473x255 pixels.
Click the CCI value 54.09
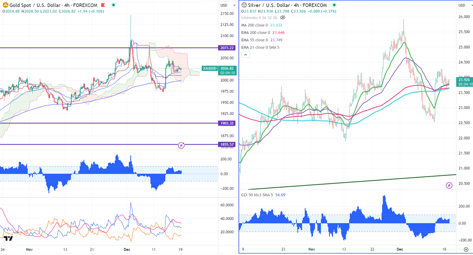click(280, 195)
